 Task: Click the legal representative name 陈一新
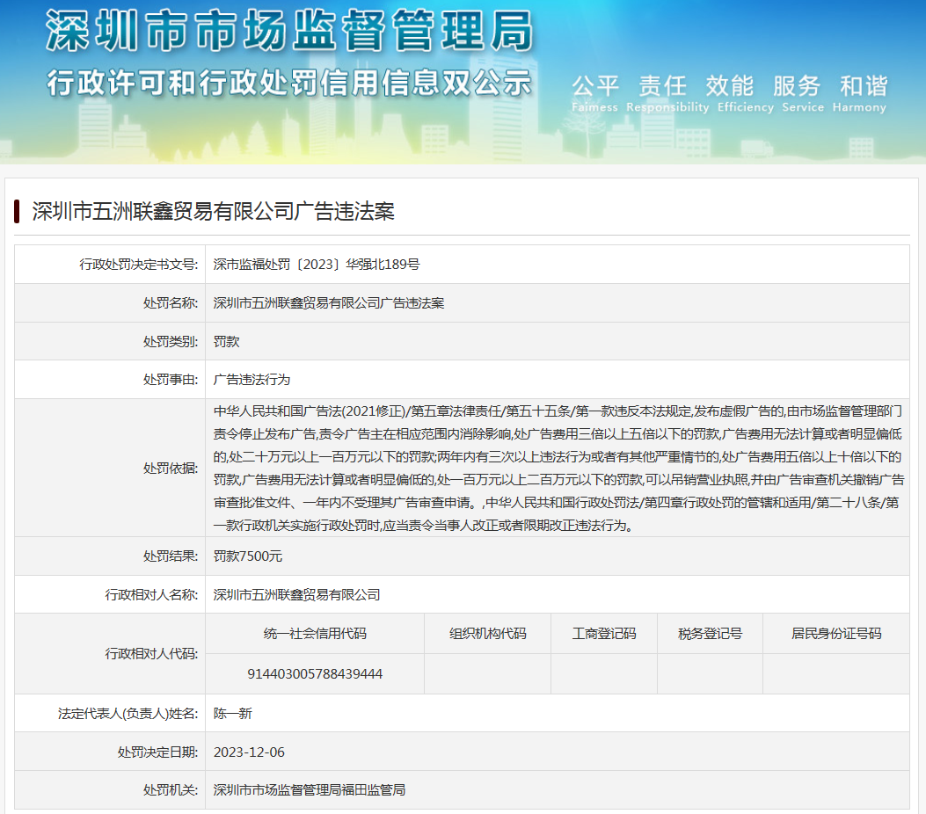tap(233, 713)
